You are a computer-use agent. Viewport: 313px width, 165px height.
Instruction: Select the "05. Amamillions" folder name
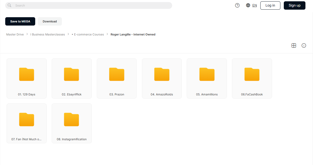tap(207, 94)
